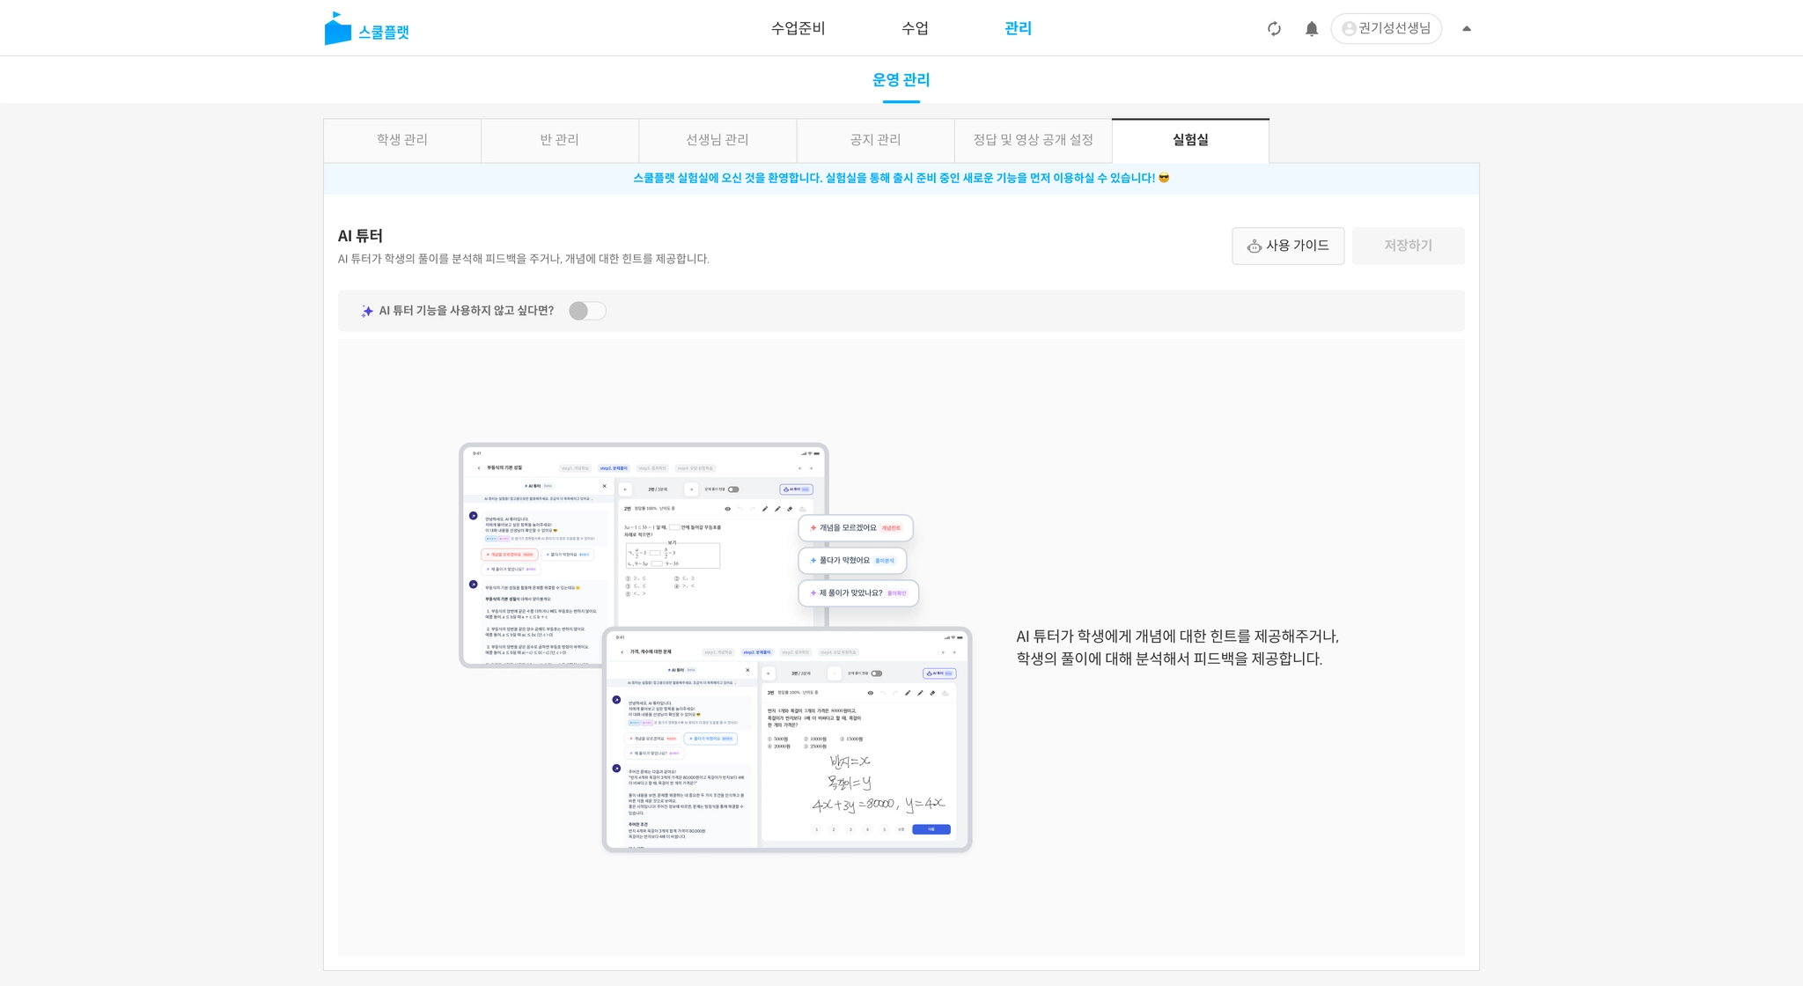The height and width of the screenshot is (986, 1803).
Task: Switch to the 반 관리 tab
Action: coord(559,140)
